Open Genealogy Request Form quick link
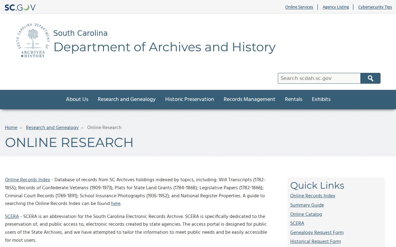 click(x=317, y=232)
